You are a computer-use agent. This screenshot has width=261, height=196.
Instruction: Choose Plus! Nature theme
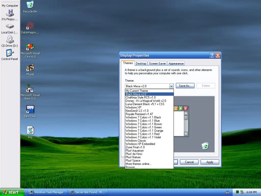(x=149, y=157)
